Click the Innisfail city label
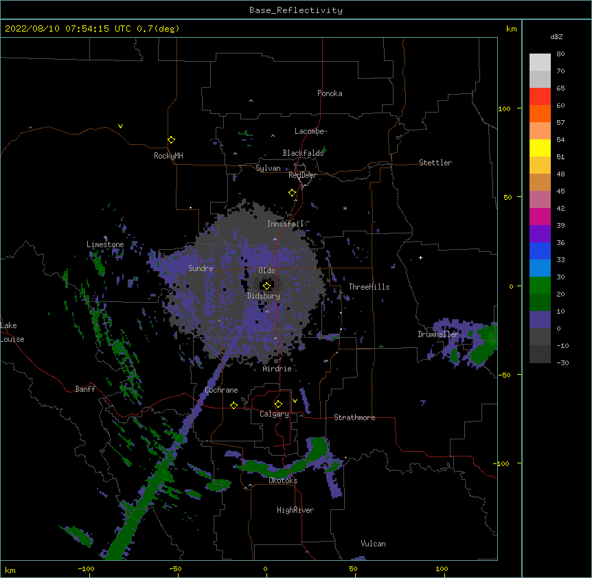Viewport: 592px width, 578px height. [286, 224]
